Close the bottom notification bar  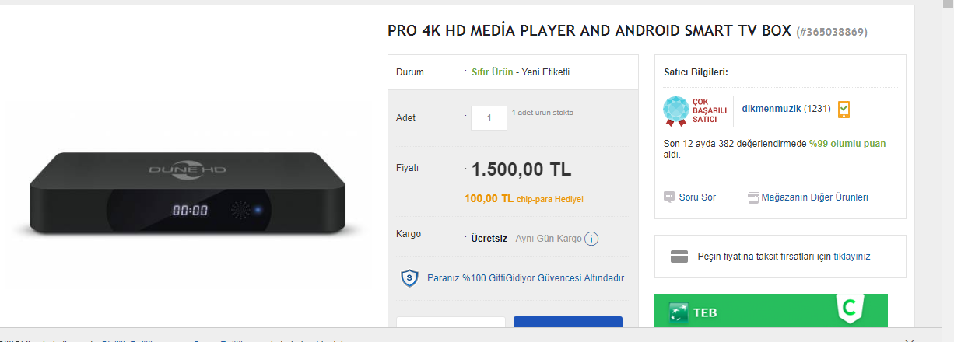910,340
